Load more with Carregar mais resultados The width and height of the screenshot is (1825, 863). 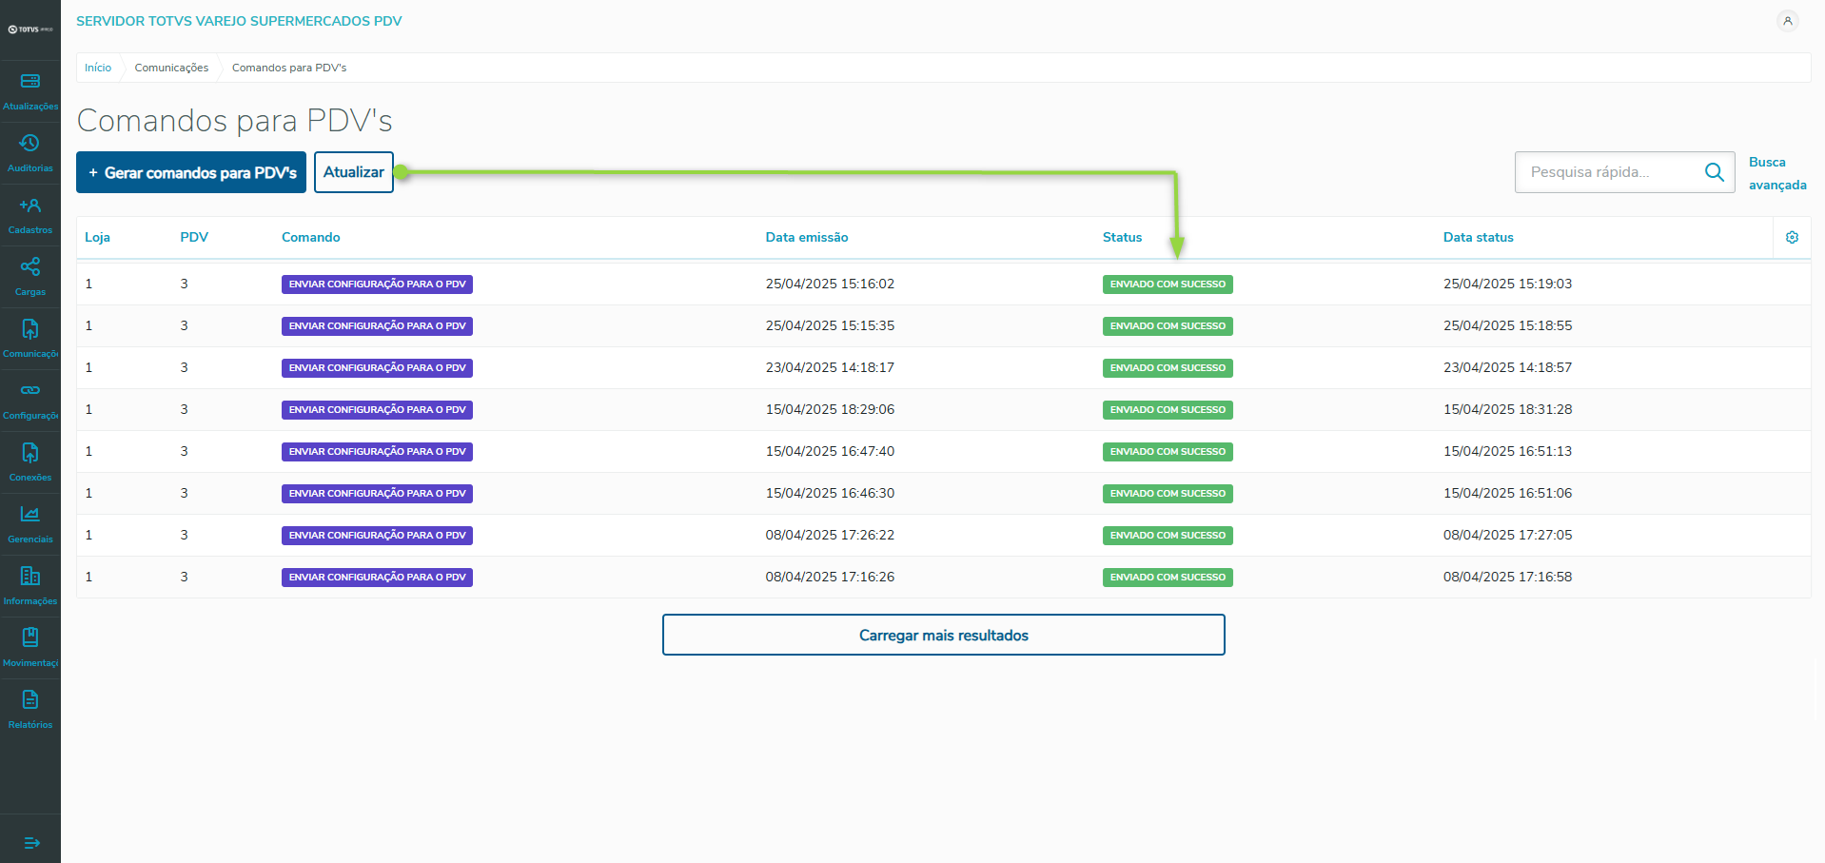pyautogui.click(x=944, y=635)
